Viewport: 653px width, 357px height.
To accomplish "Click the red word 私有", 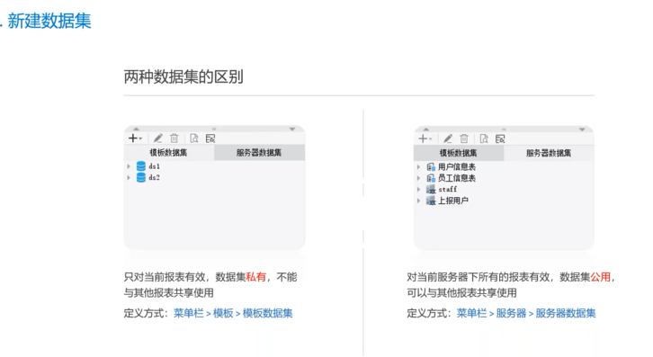I will (x=256, y=277).
